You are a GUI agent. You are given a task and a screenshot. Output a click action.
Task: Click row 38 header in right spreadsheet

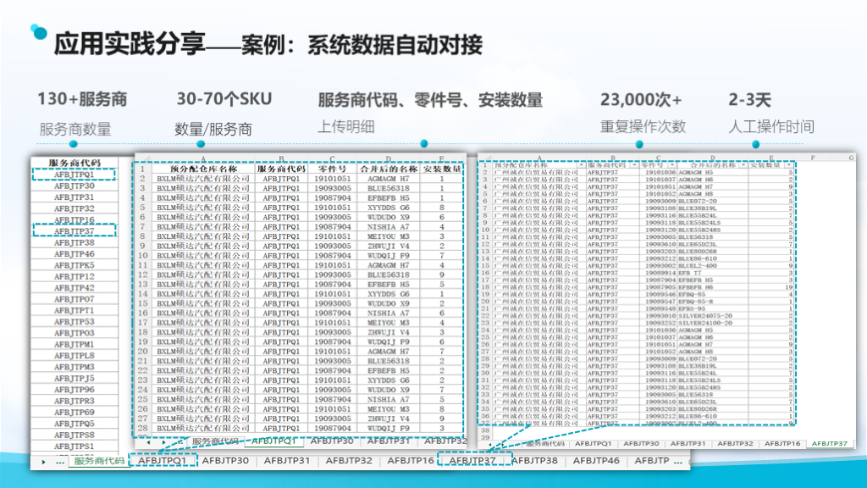click(x=485, y=430)
